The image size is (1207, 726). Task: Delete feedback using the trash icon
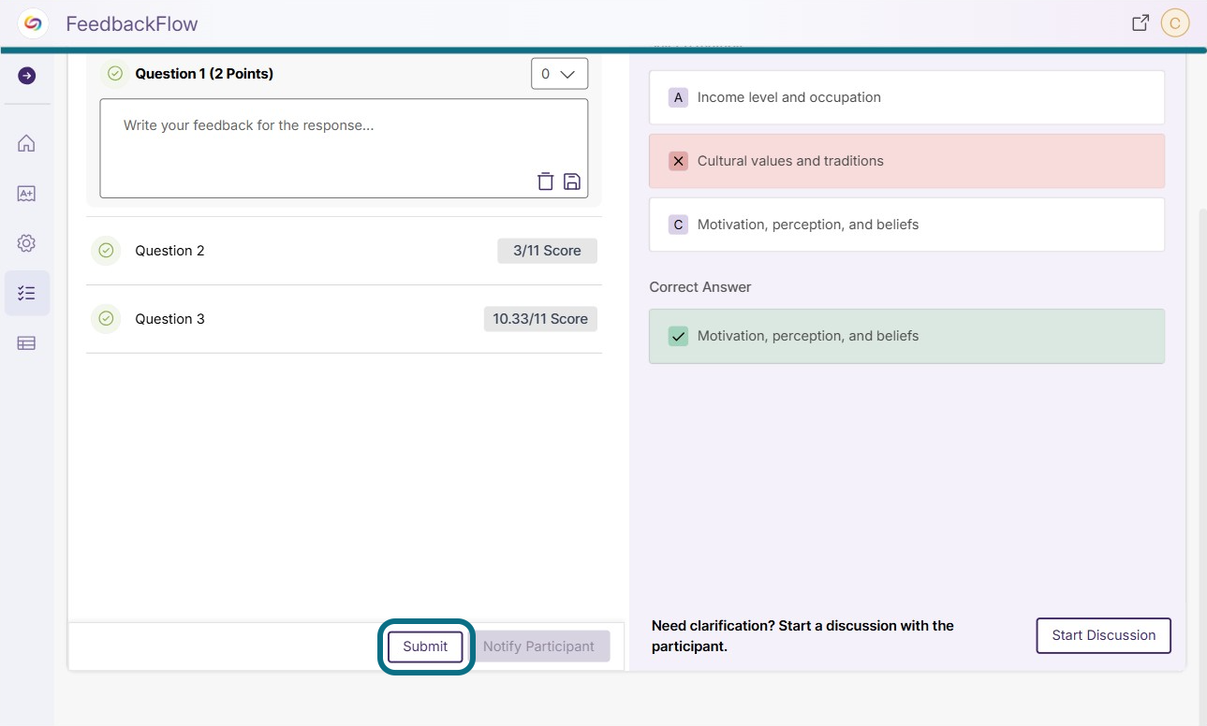tap(545, 181)
